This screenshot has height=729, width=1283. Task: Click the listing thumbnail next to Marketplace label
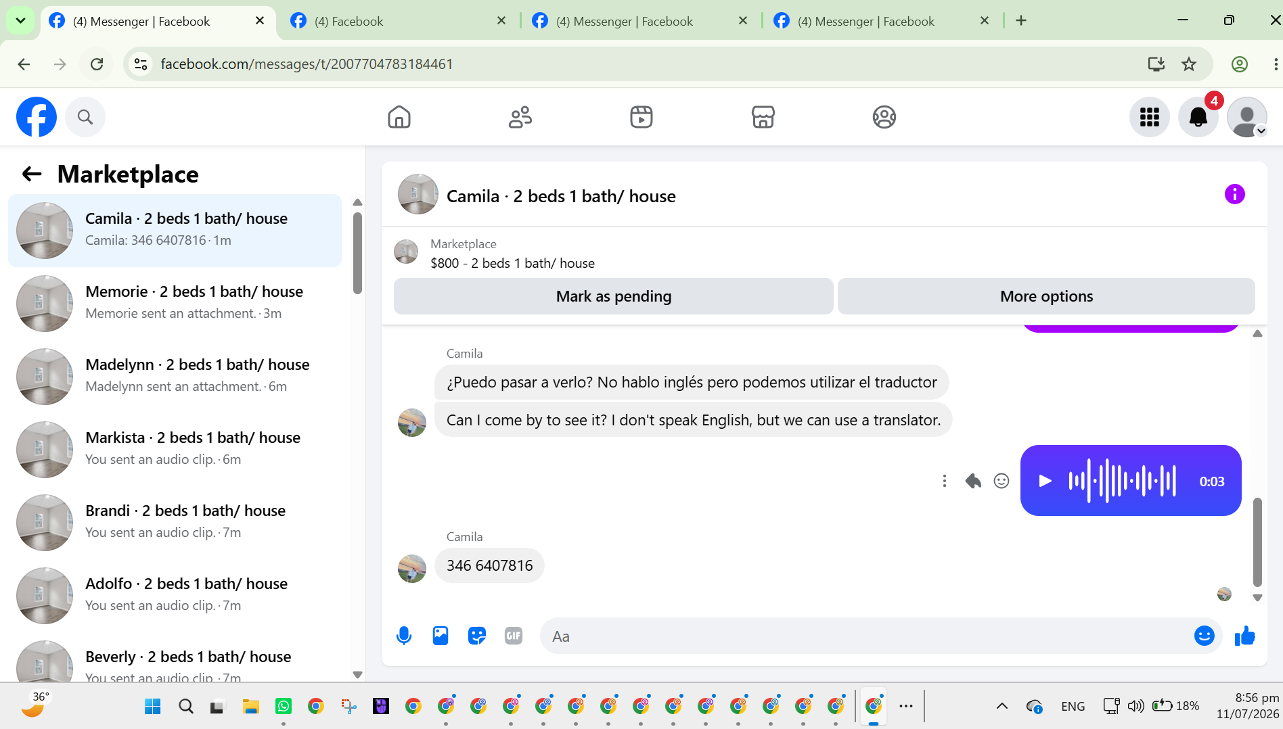click(406, 252)
